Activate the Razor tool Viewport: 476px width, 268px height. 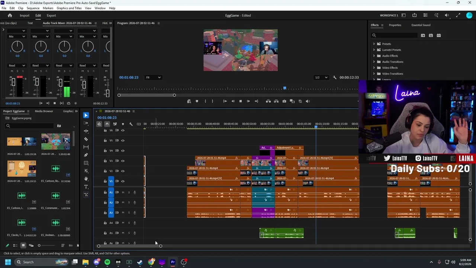coord(86,139)
